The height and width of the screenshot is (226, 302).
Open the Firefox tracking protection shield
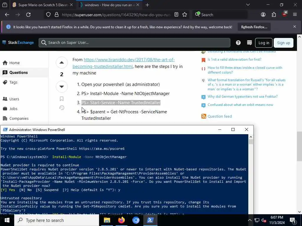(48, 15)
